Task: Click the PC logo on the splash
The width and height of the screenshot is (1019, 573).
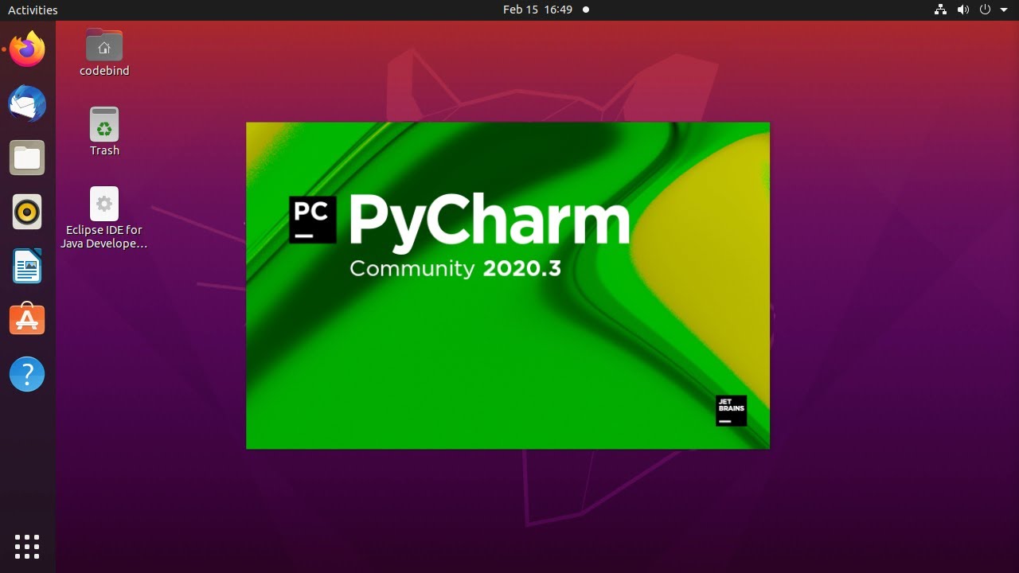Action: [x=312, y=220]
